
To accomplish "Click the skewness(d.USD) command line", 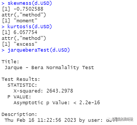I will point(27,3).
